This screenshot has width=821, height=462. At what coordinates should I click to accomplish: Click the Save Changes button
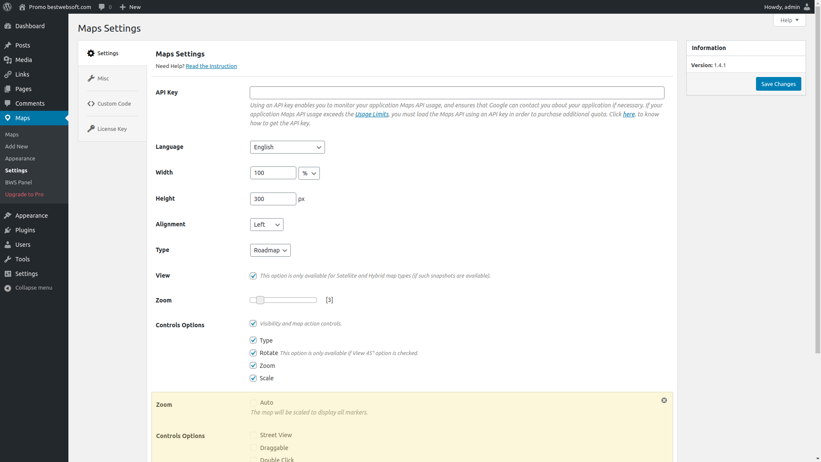pos(778,84)
